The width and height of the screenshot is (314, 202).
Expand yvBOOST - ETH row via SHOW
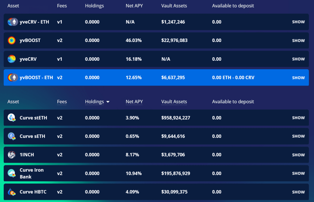pyautogui.click(x=298, y=78)
